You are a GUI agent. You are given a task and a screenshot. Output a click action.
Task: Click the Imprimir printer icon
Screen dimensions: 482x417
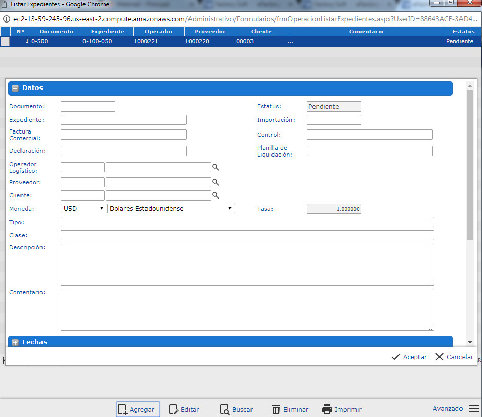327,409
